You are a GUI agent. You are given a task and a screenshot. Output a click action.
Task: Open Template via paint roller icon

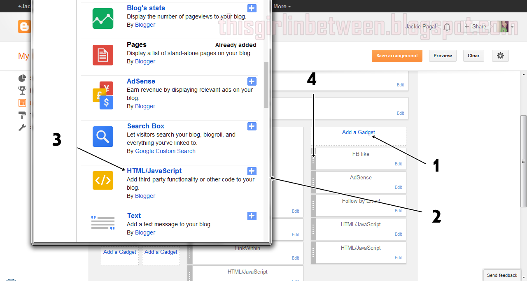coord(22,115)
